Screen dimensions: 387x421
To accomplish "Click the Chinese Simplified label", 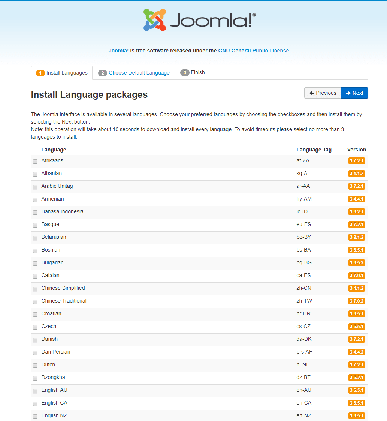I will pyautogui.click(x=63, y=288).
